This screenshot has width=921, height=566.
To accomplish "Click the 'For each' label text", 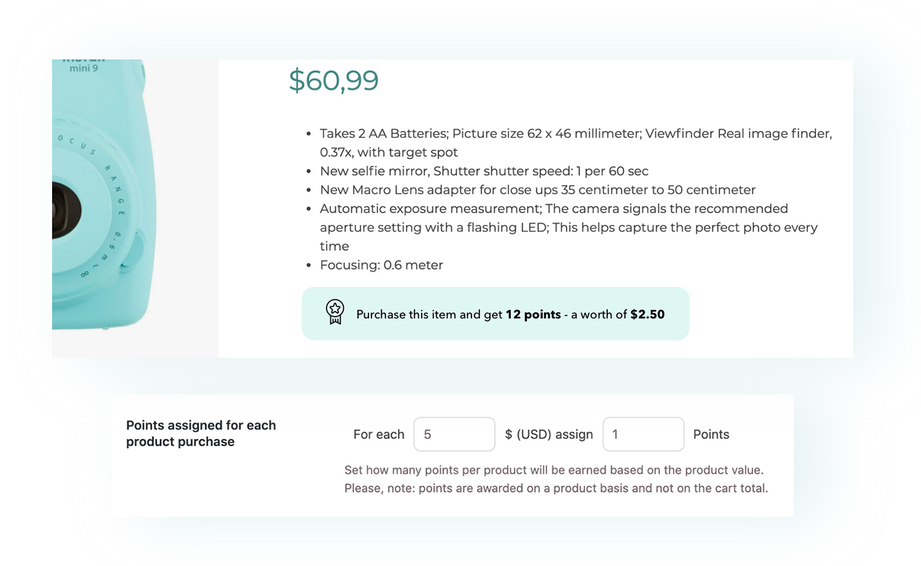I will pos(379,434).
